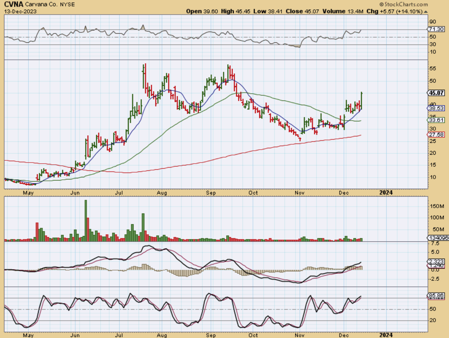449x338 pixels.
Task: Click the latest price bar in December
Action: (x=361, y=100)
